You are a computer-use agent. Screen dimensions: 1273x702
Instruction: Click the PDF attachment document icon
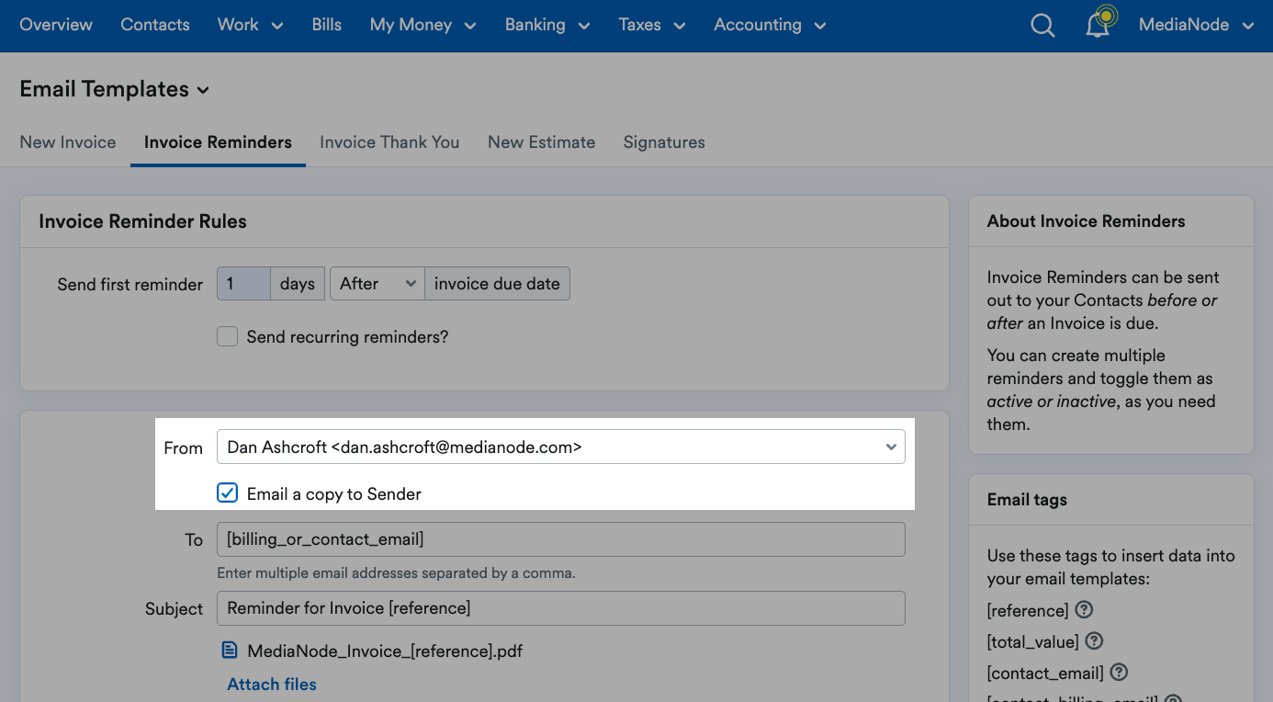point(230,651)
